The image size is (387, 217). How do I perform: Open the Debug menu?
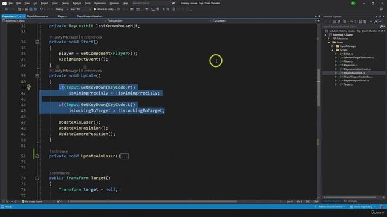65,4
